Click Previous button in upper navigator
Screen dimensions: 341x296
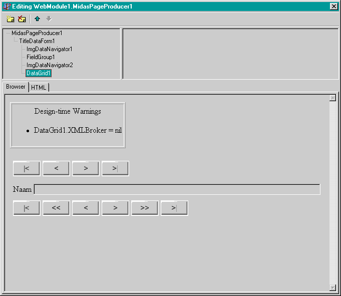[56, 168]
